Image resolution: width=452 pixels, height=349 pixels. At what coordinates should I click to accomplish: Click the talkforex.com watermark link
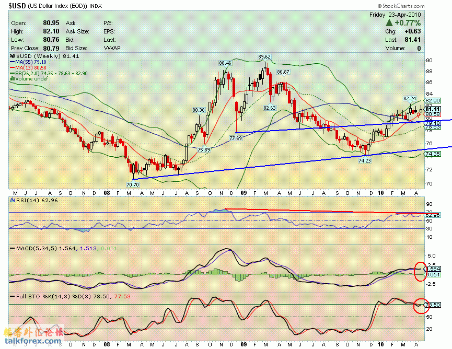pos(32,342)
